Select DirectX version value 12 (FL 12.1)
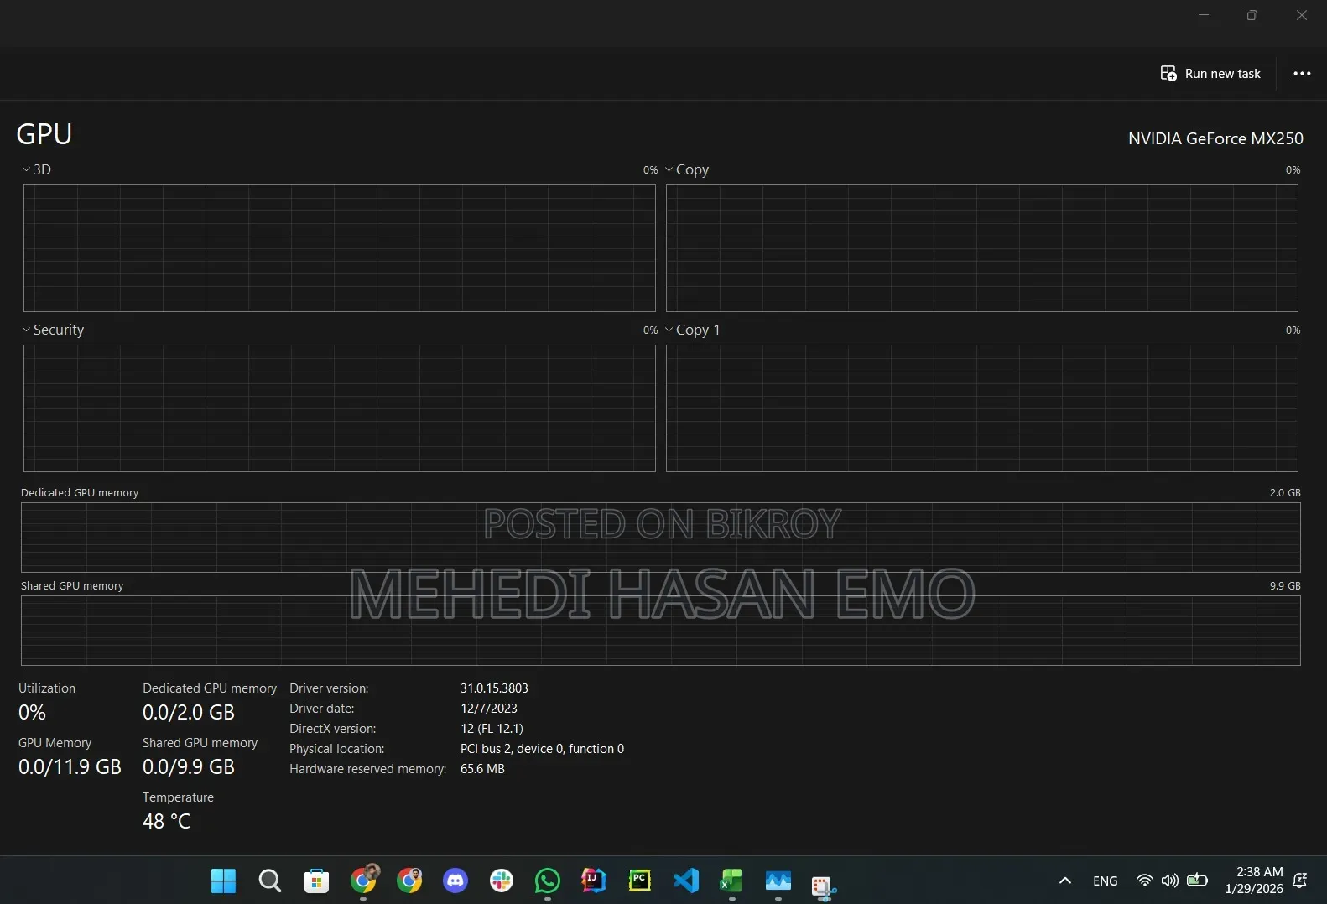This screenshot has width=1327, height=904. click(492, 729)
